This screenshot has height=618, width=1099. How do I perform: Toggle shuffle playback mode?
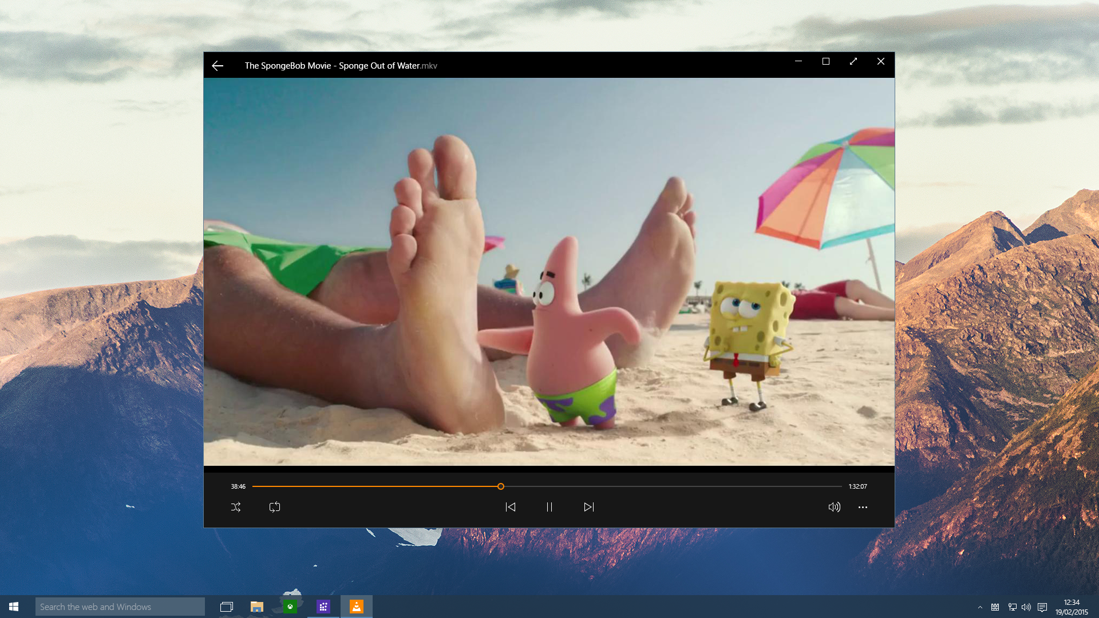point(236,507)
